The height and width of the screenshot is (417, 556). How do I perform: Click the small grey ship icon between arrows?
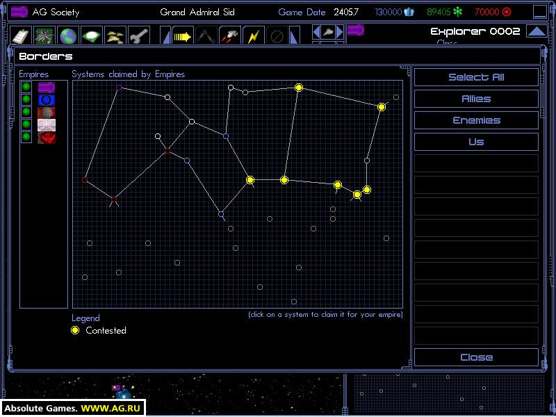tap(328, 32)
